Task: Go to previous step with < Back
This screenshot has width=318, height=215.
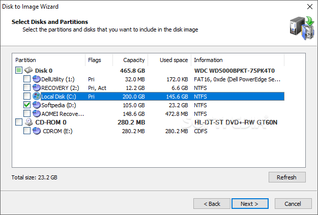Action: tap(212, 204)
